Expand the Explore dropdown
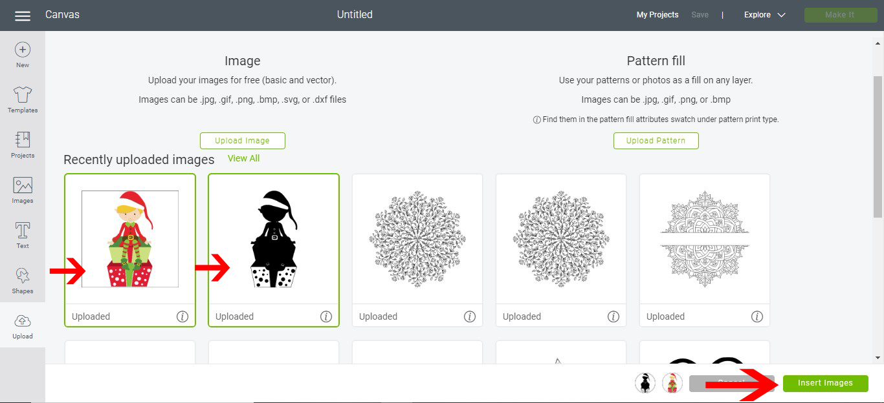Viewport: 884px width, 403px height. (x=764, y=15)
